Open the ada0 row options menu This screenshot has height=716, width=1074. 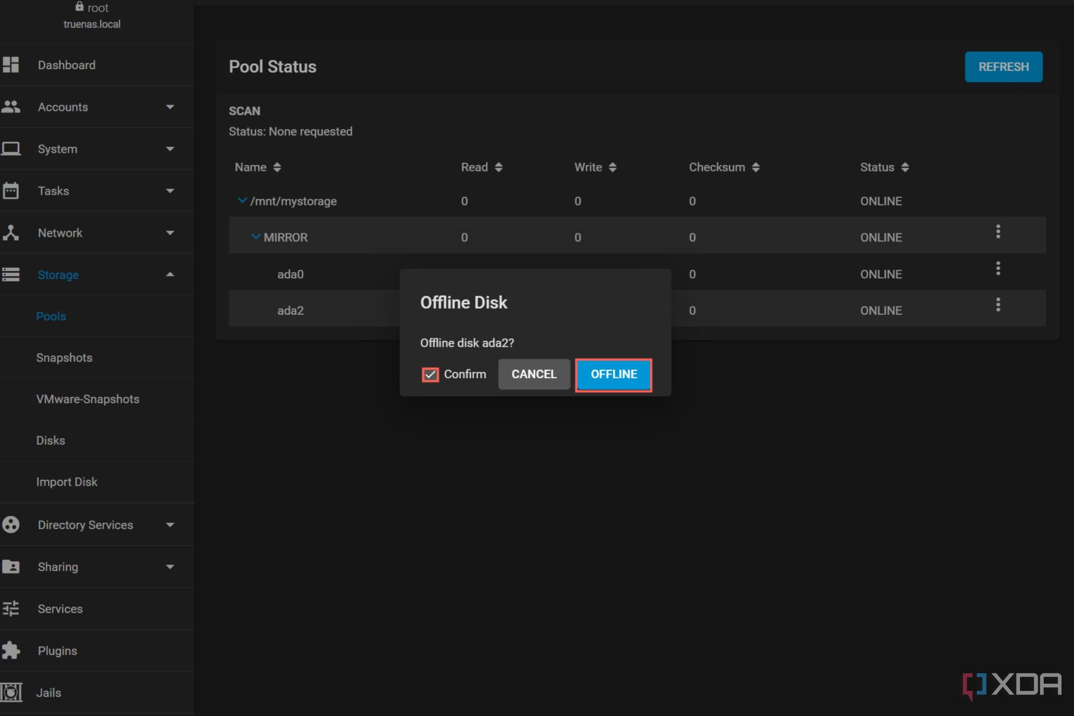[998, 268]
